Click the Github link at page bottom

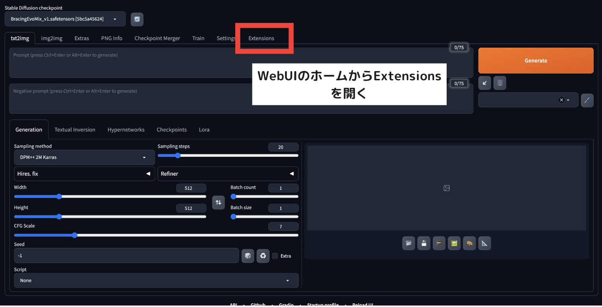coord(258,304)
